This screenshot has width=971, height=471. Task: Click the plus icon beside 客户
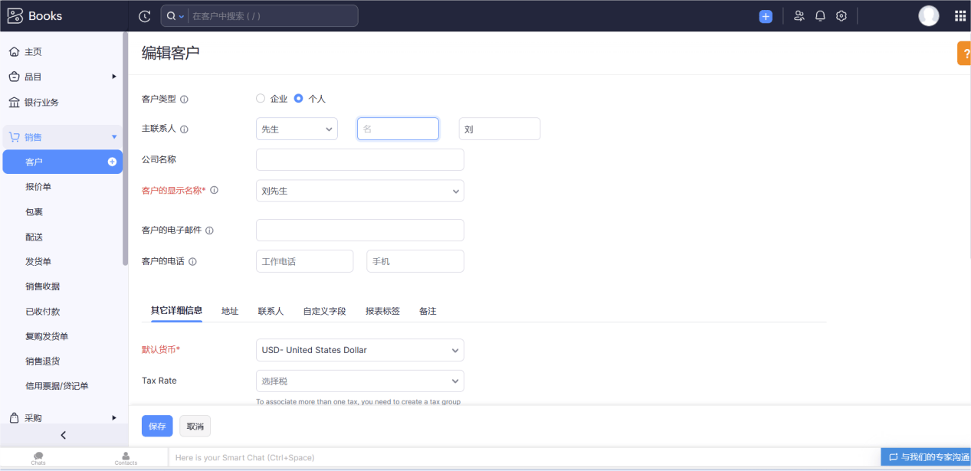pos(112,162)
